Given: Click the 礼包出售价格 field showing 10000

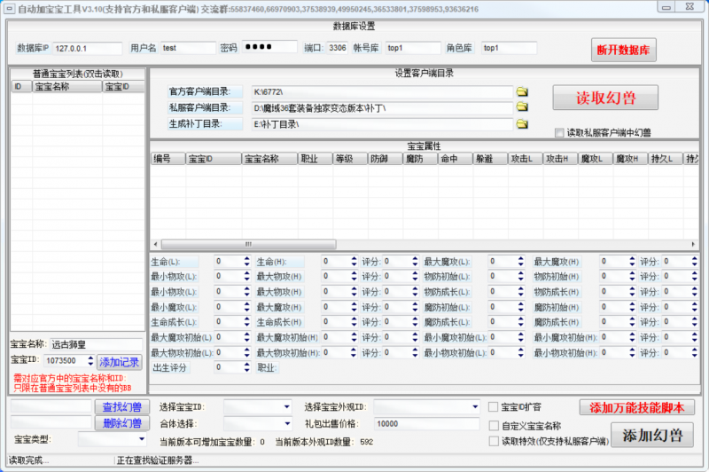Looking at the screenshot, I should (427, 424).
